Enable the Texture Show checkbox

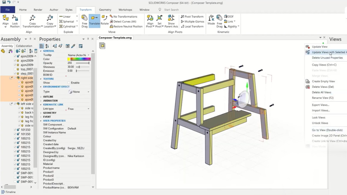click(x=69, y=83)
